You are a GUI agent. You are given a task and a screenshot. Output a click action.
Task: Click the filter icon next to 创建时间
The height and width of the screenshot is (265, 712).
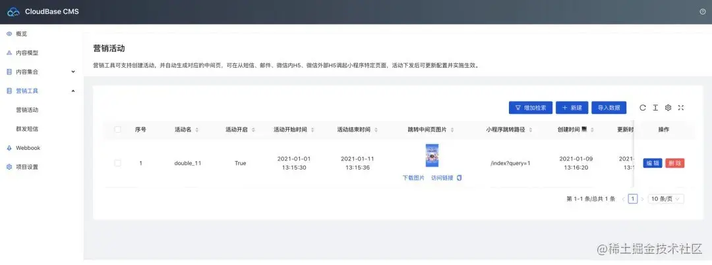pos(584,129)
